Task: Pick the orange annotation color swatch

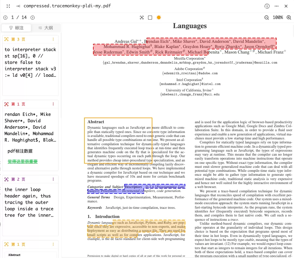Action: (x=158, y=18)
